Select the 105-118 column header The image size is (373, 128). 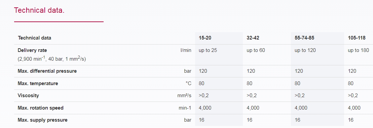coord(357,38)
